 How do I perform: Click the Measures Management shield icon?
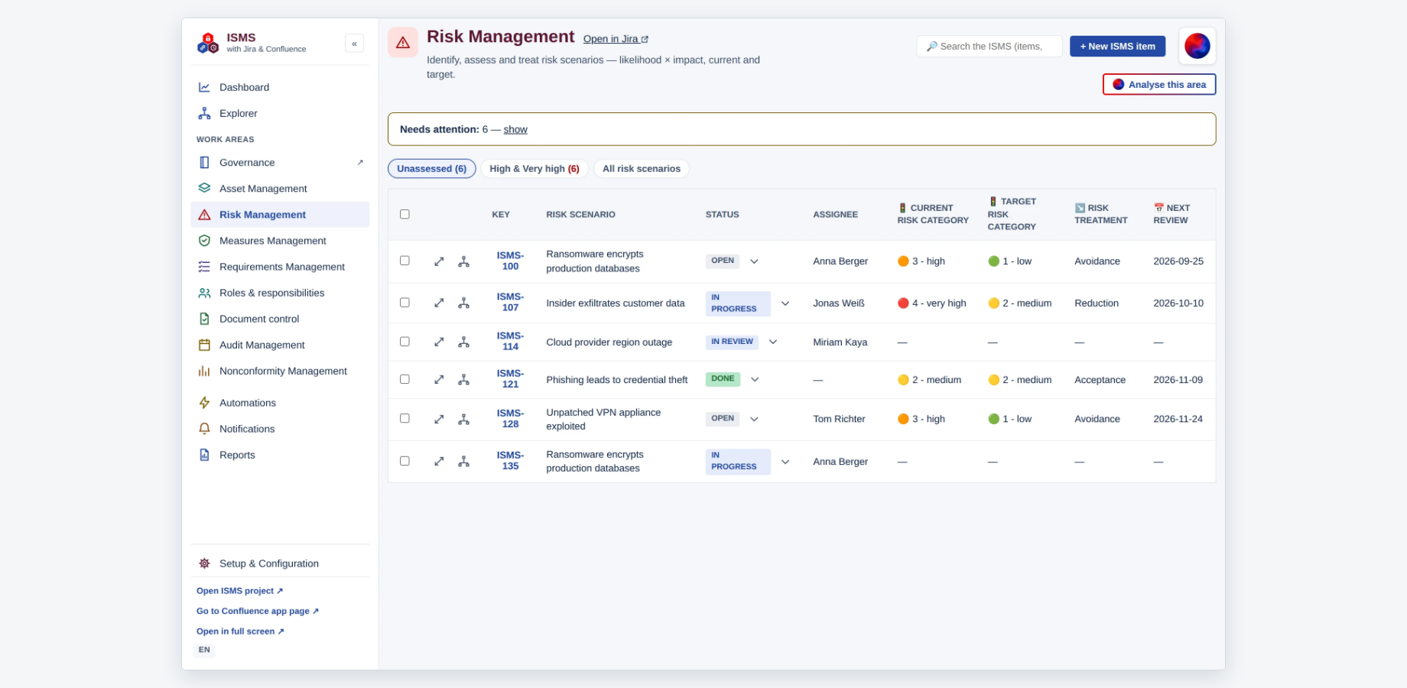click(x=204, y=240)
